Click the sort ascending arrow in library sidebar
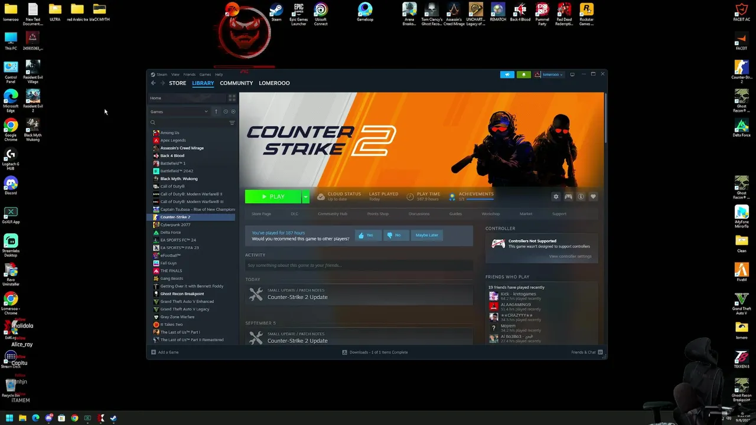The height and width of the screenshot is (425, 756). [x=216, y=112]
